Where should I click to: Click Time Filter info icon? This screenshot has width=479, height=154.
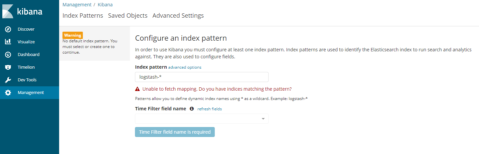pyautogui.click(x=192, y=109)
